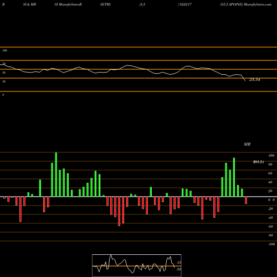Click the MR axis label 20
This screenshot has width=277, height=277.
coord(270,191)
